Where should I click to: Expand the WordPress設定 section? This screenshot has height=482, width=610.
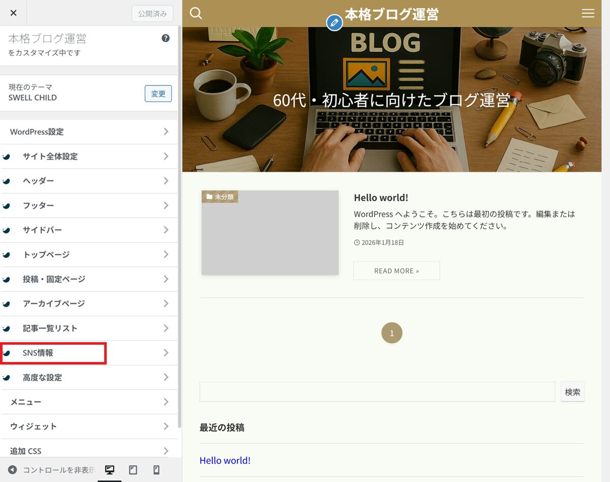click(x=89, y=132)
